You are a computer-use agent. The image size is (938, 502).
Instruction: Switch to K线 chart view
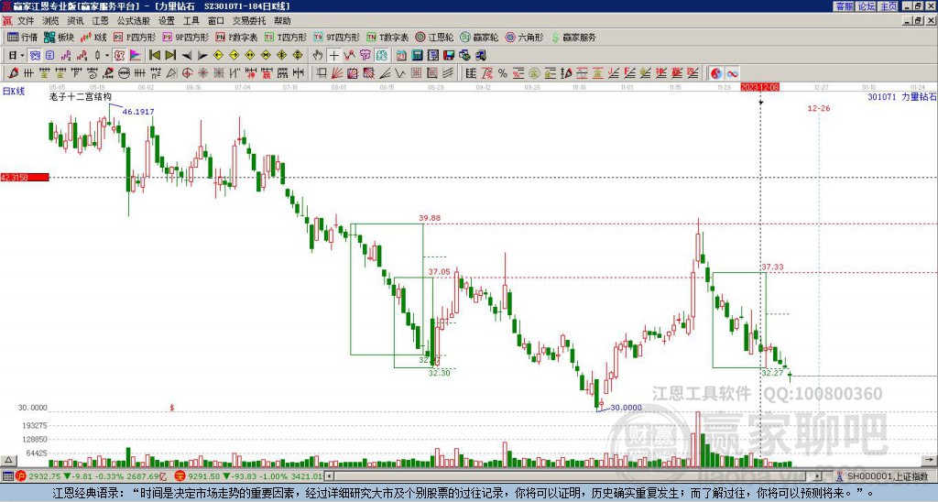tap(93, 37)
